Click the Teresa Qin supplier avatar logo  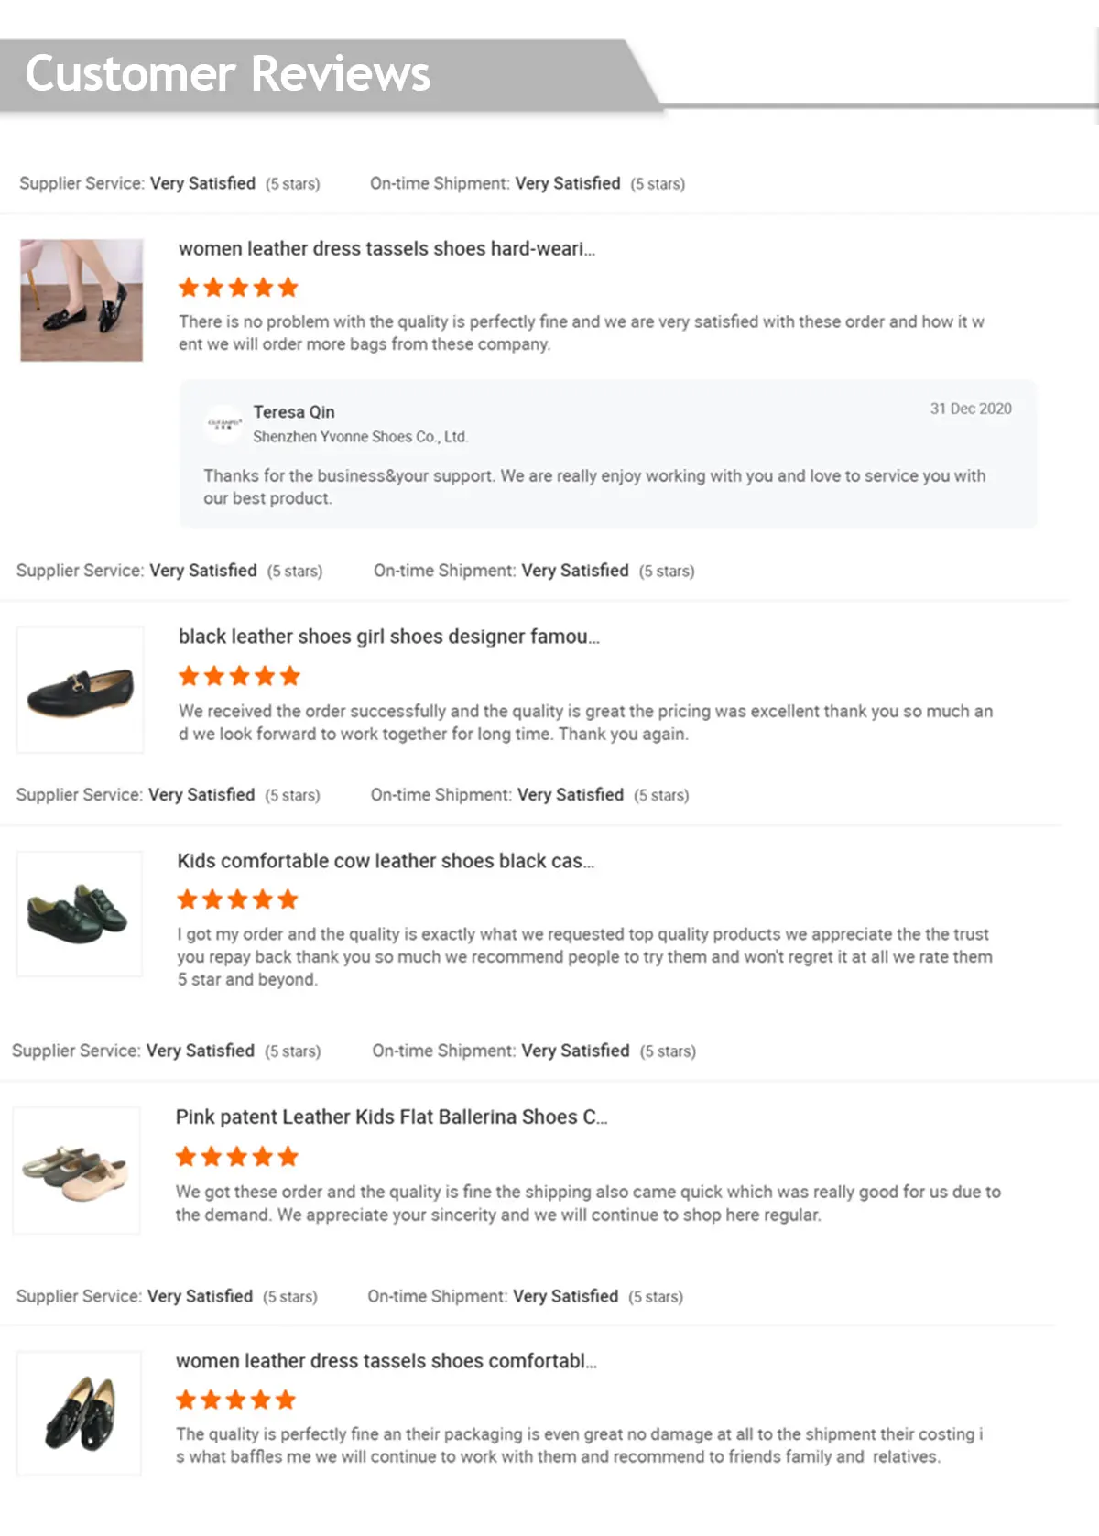pyautogui.click(x=223, y=423)
